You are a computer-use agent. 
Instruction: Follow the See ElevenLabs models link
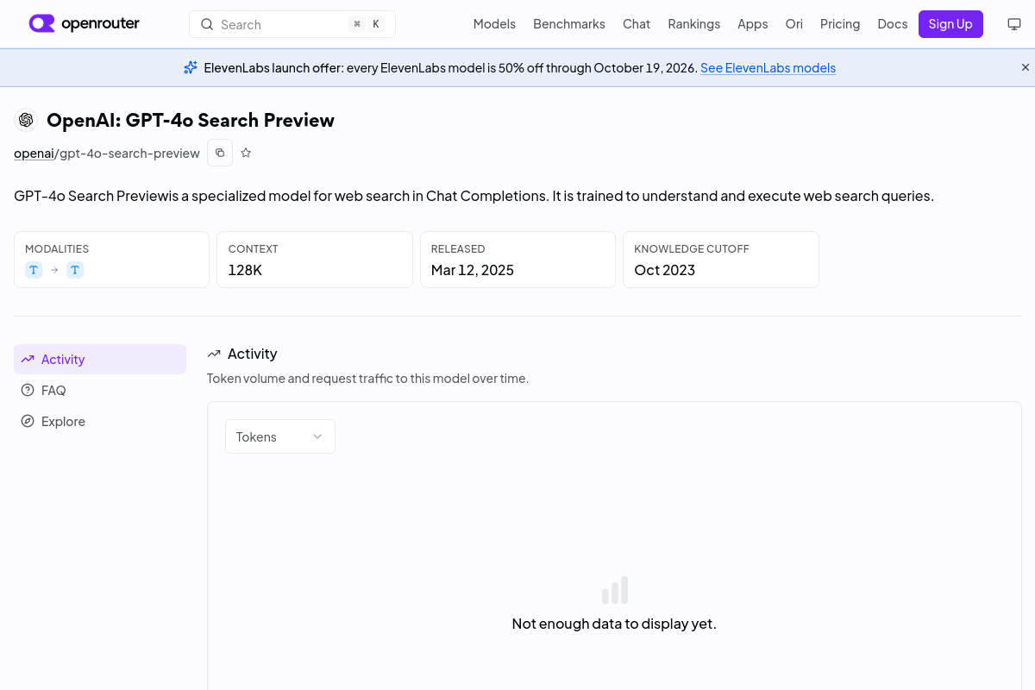point(768,67)
